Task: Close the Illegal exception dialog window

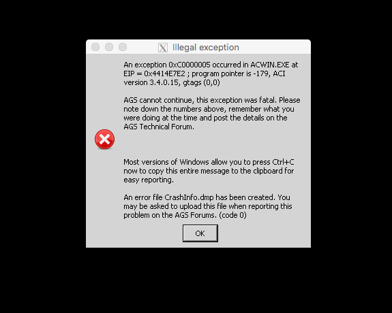Action: pos(95,47)
